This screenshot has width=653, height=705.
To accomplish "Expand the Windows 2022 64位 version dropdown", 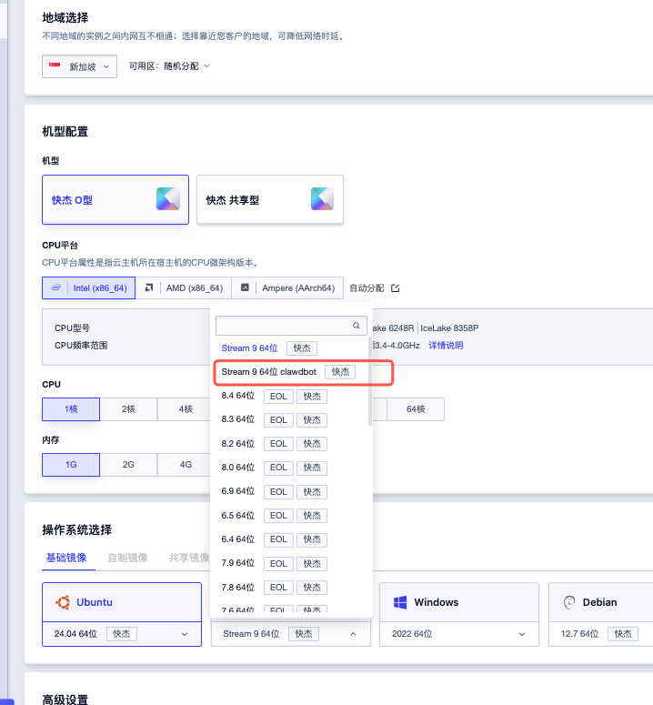I will click(522, 634).
